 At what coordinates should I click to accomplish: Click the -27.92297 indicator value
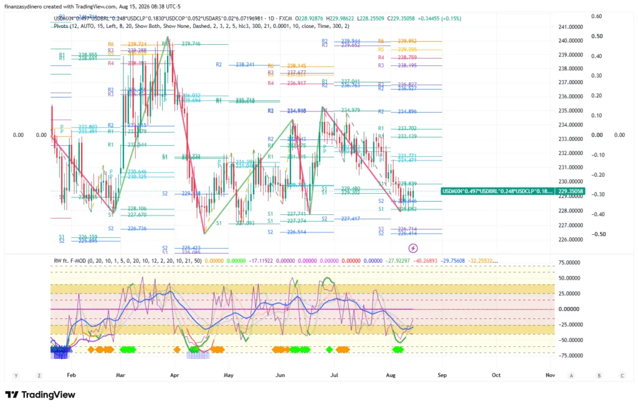(x=398, y=261)
